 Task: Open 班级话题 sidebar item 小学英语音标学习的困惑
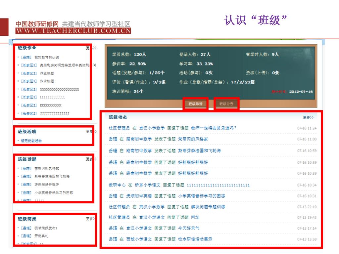click(x=54, y=192)
